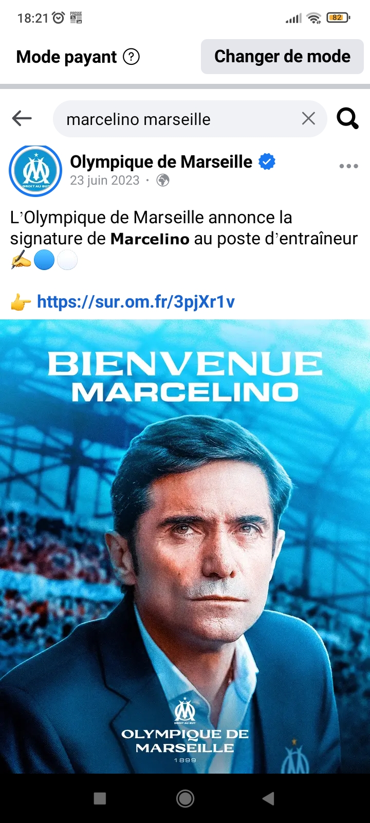Open the Bienvenue Marcelino post image
The width and height of the screenshot is (370, 823).
tap(185, 546)
